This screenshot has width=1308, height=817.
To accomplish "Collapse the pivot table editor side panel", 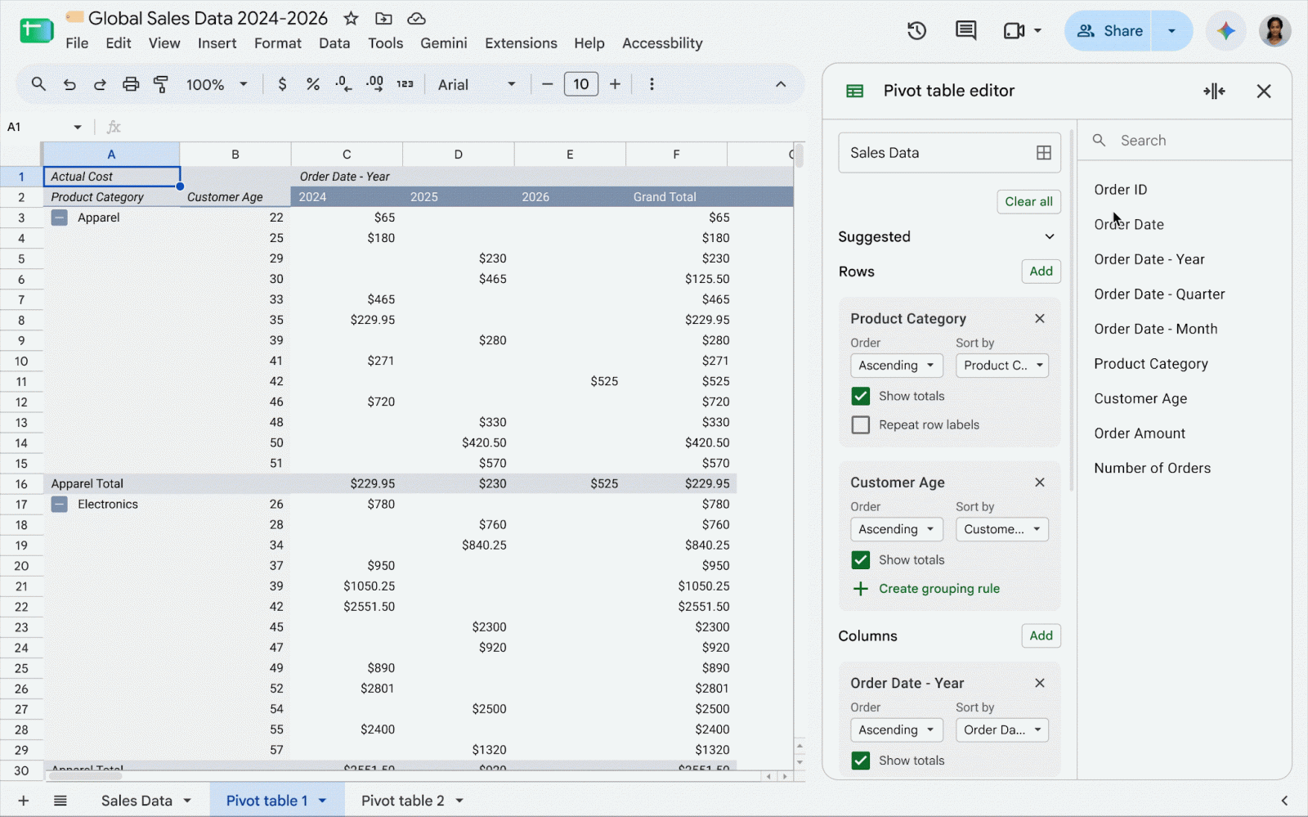I will [1214, 91].
